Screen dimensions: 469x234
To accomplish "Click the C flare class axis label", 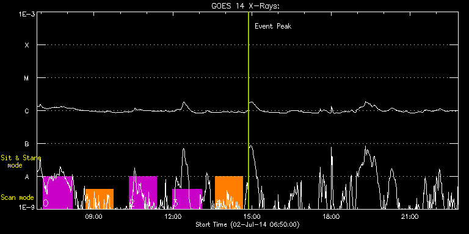I will (x=27, y=111).
